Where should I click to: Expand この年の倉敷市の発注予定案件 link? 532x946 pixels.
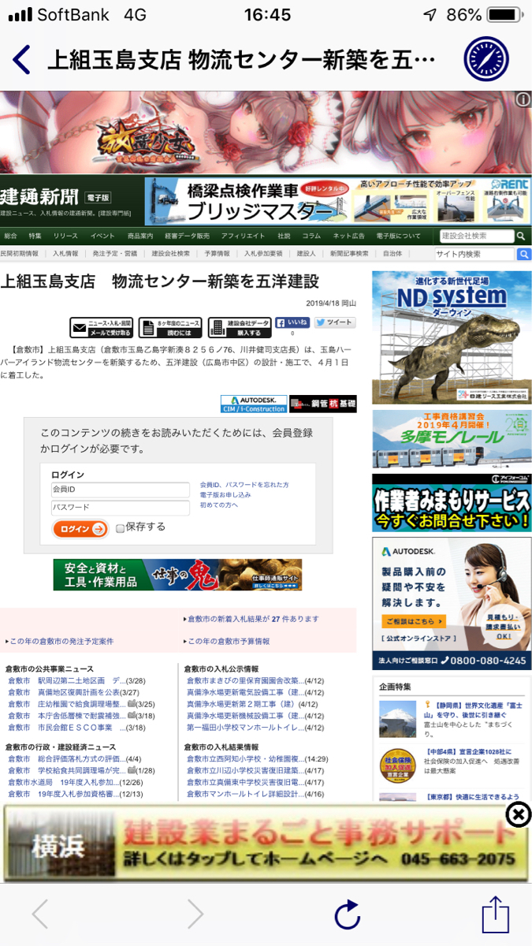tap(61, 642)
